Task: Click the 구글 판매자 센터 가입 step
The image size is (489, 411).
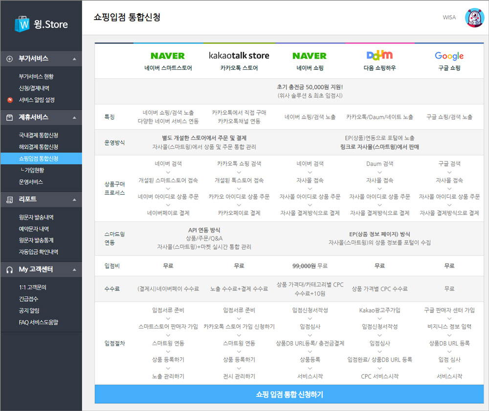Action: pyautogui.click(x=449, y=310)
